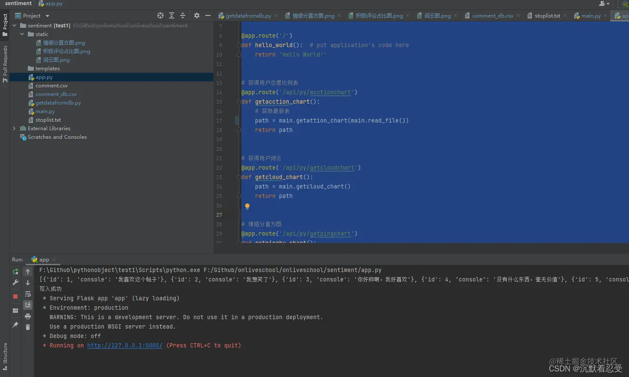
Task: Fold getcloud_chart function at gutter marker
Action: tap(239, 177)
